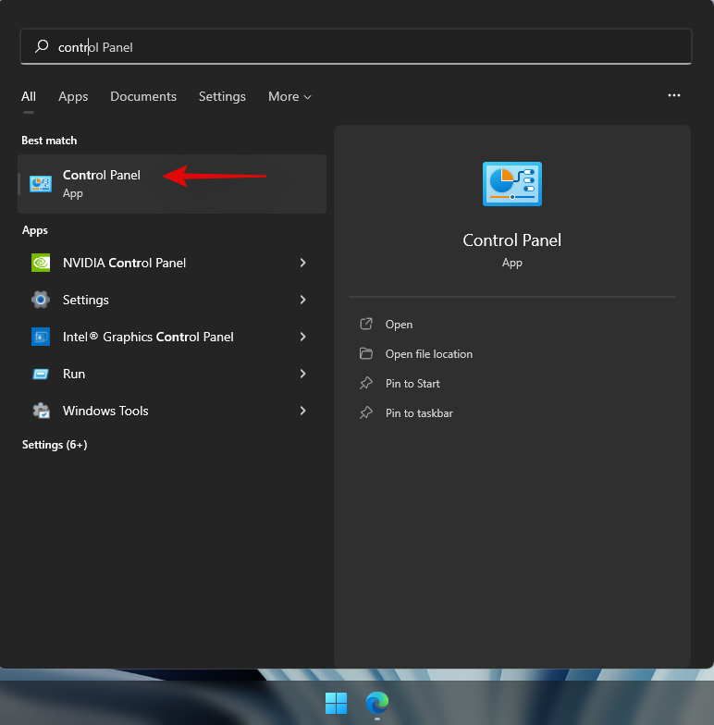Click the Windows Tools icon
The width and height of the screenshot is (714, 725).
pyautogui.click(x=41, y=411)
